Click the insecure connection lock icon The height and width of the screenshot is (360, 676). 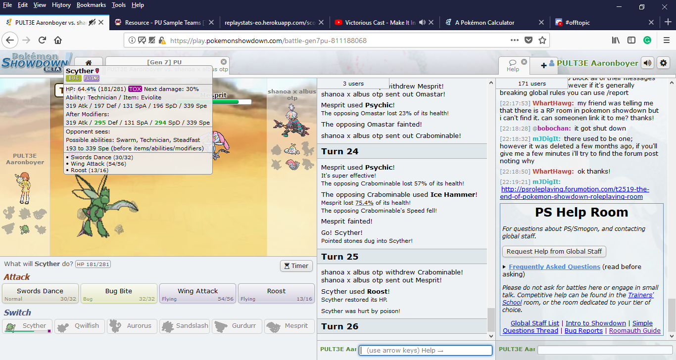162,41
